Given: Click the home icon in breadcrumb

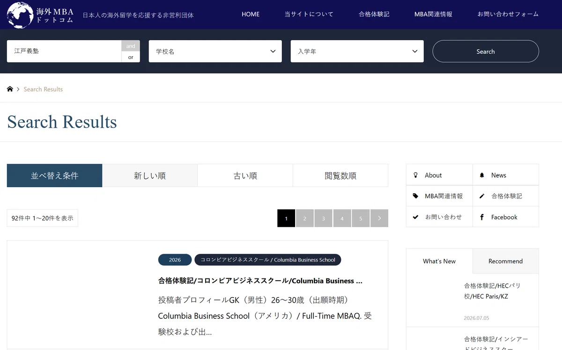Looking at the screenshot, I should pos(10,89).
